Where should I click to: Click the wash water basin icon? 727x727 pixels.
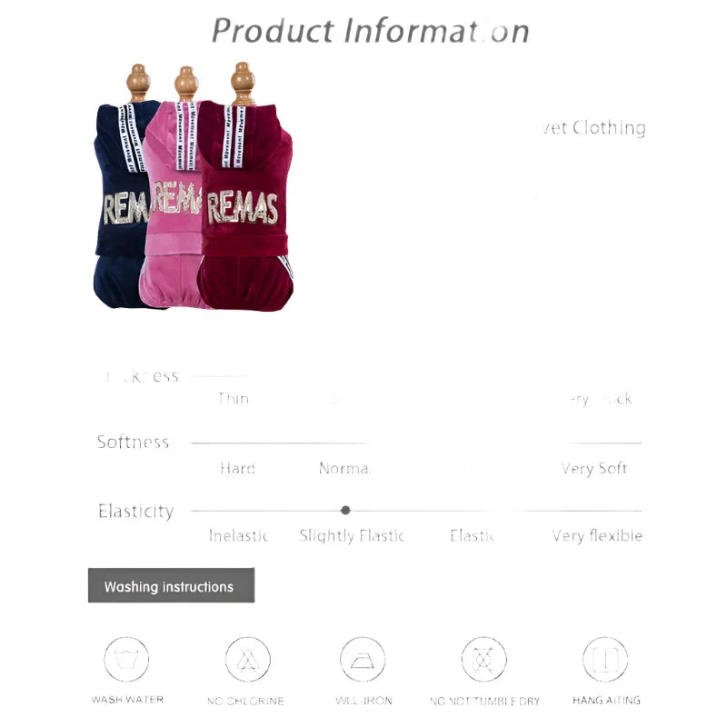(x=126, y=659)
